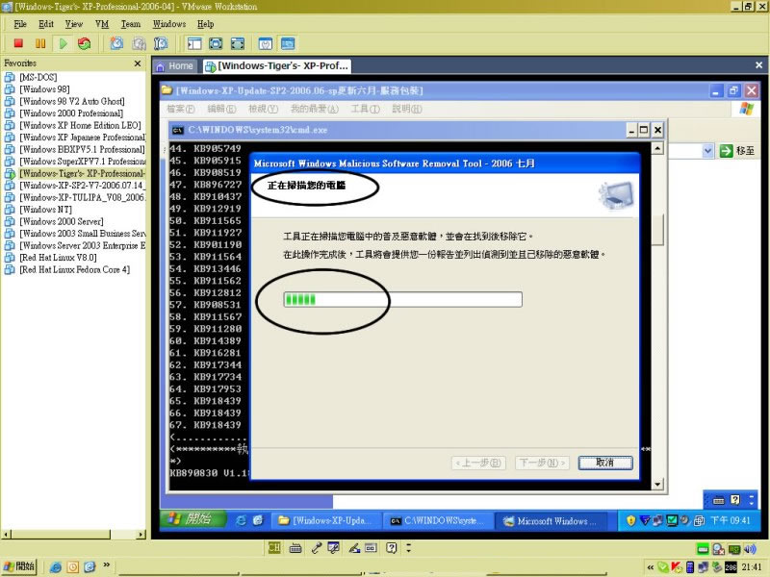Select [Windows 2000 Server] favorite
Image resolution: width=770 pixels, height=577 pixels.
tap(62, 221)
